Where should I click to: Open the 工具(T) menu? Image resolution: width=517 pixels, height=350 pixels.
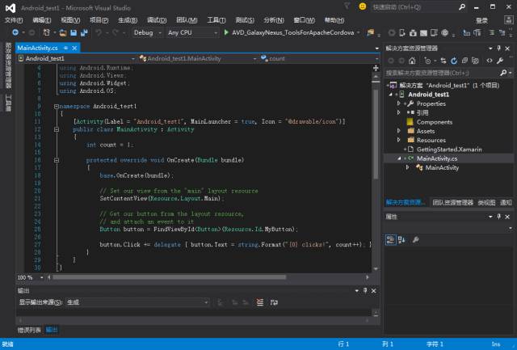point(216,20)
